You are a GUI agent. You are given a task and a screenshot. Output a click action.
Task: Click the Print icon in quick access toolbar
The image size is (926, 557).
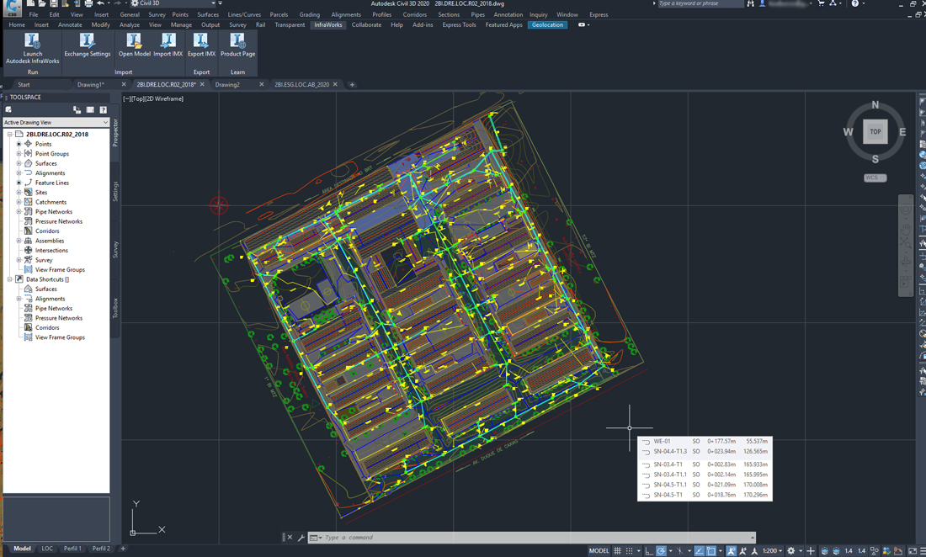(88, 3)
